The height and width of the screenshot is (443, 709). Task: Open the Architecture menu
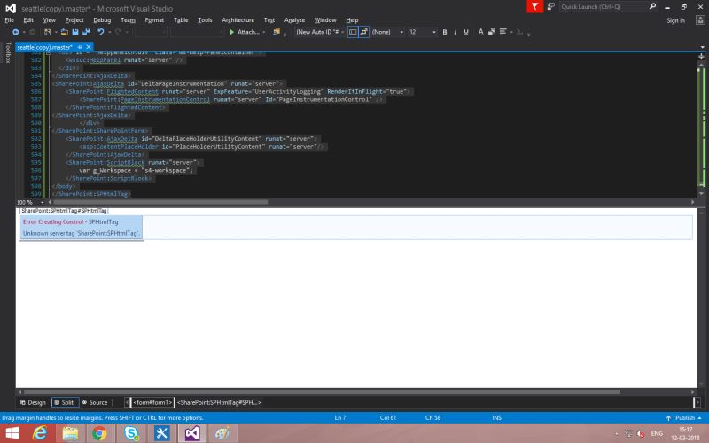(238, 19)
